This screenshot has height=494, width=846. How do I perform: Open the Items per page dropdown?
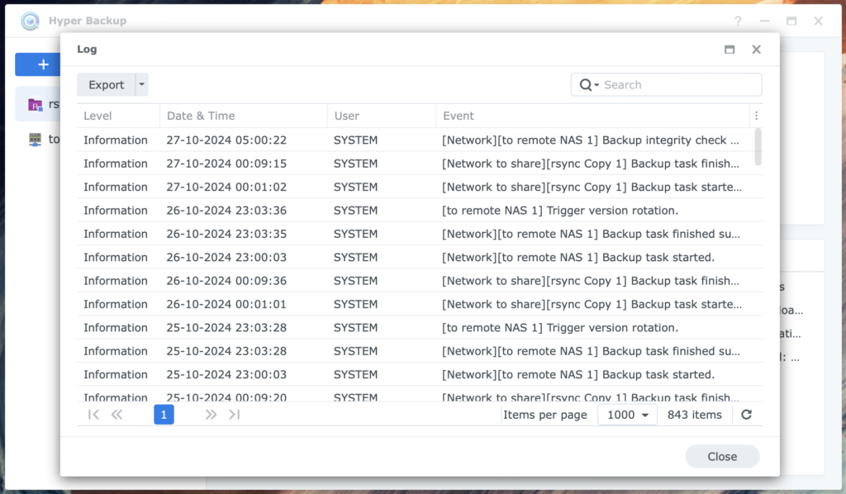[x=626, y=414]
